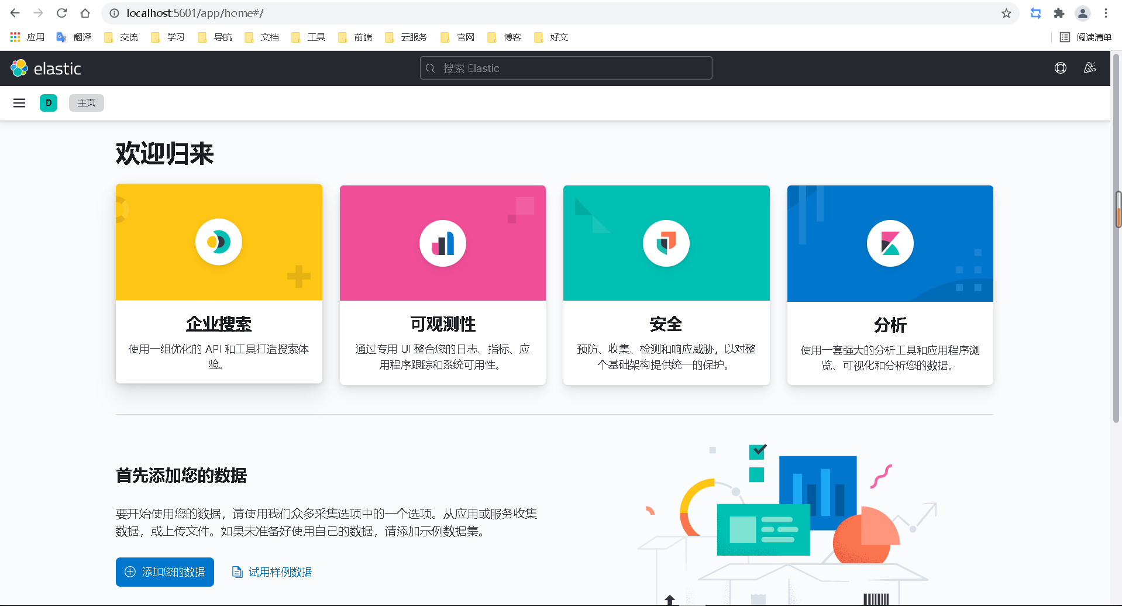Image resolution: width=1122 pixels, height=606 pixels.
Task: Open the 博客 bookmark folder
Action: click(504, 37)
